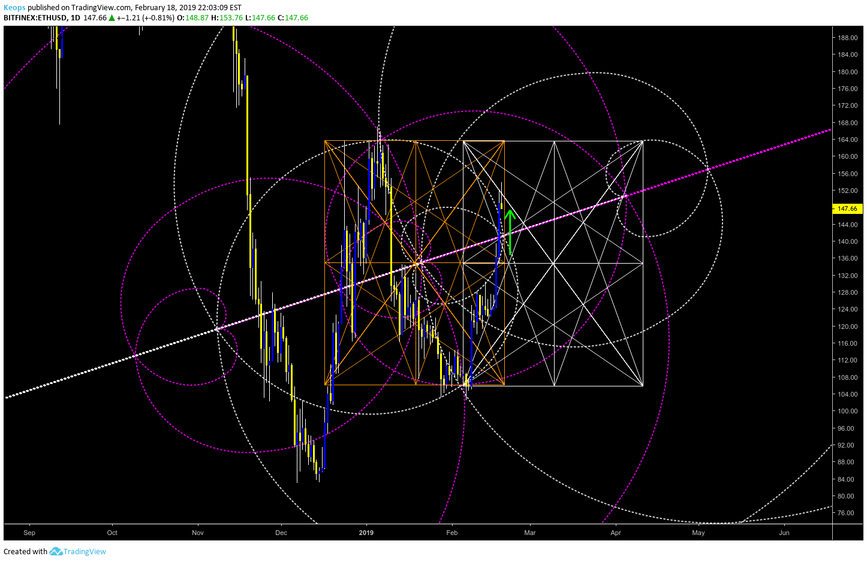Click the 100.00 price axis label

(847, 411)
